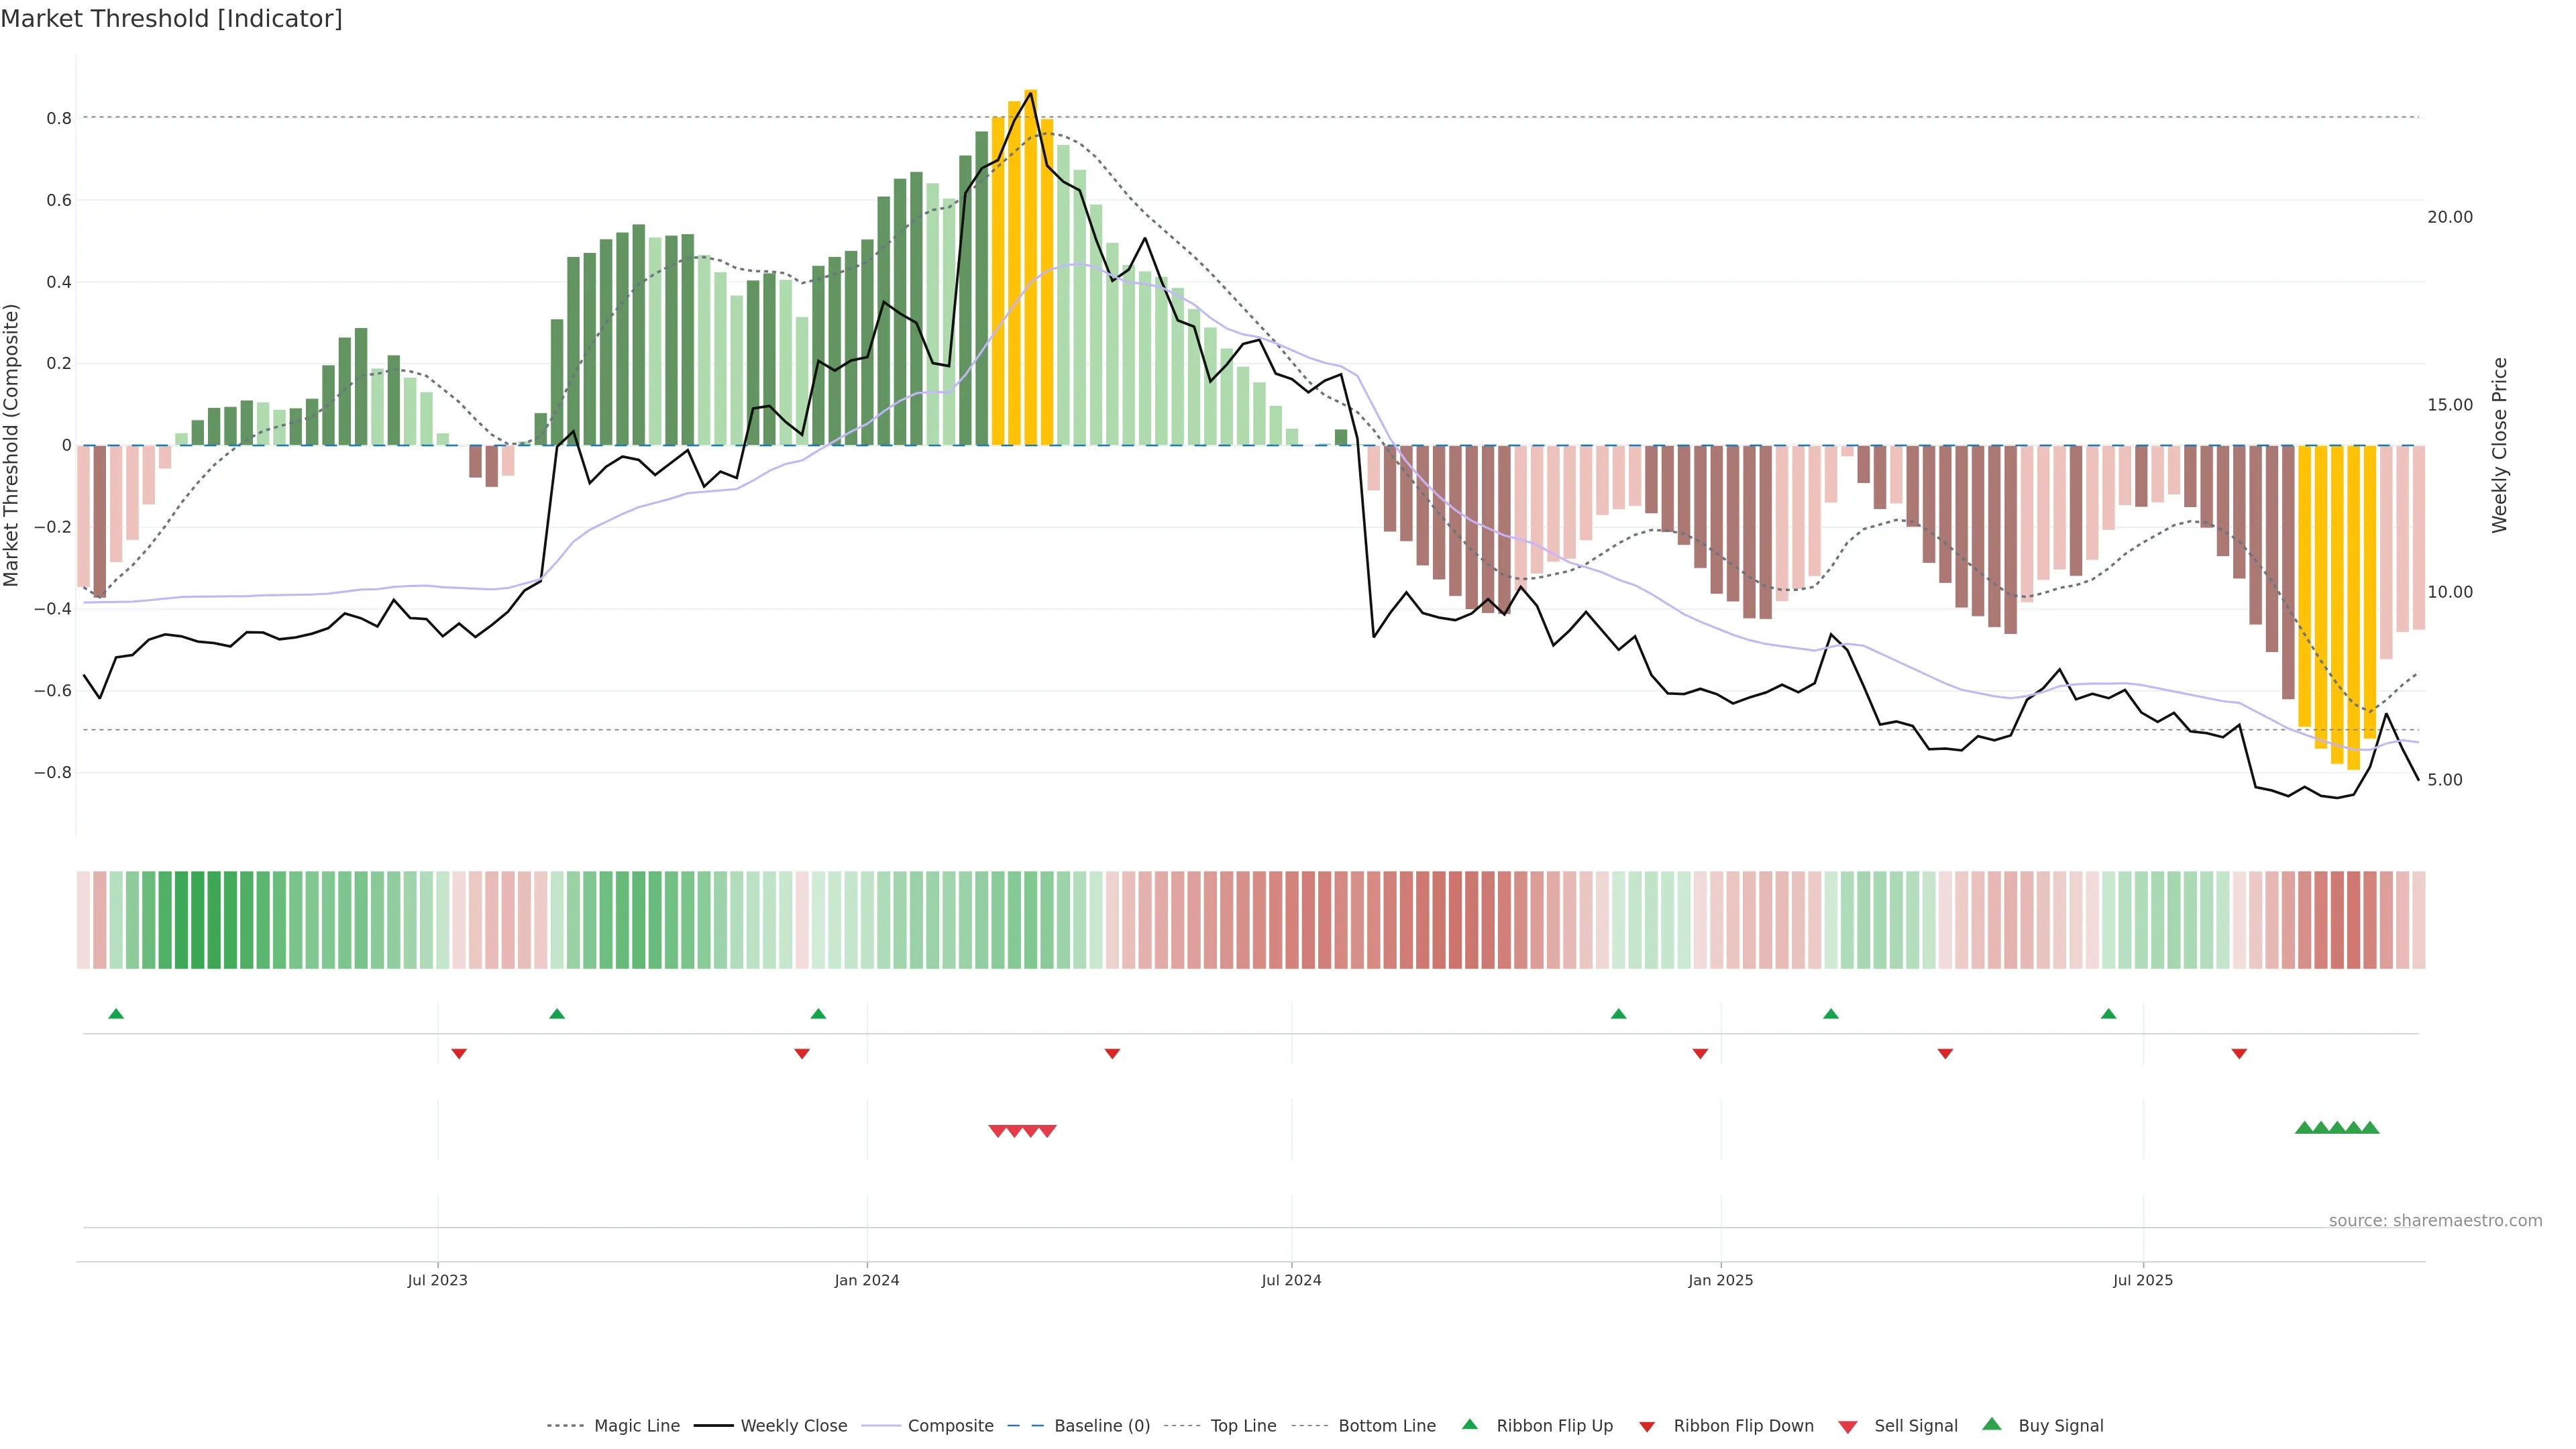
Task: Click the Sell Signal triangle icon in legend
Action: 1848,1427
